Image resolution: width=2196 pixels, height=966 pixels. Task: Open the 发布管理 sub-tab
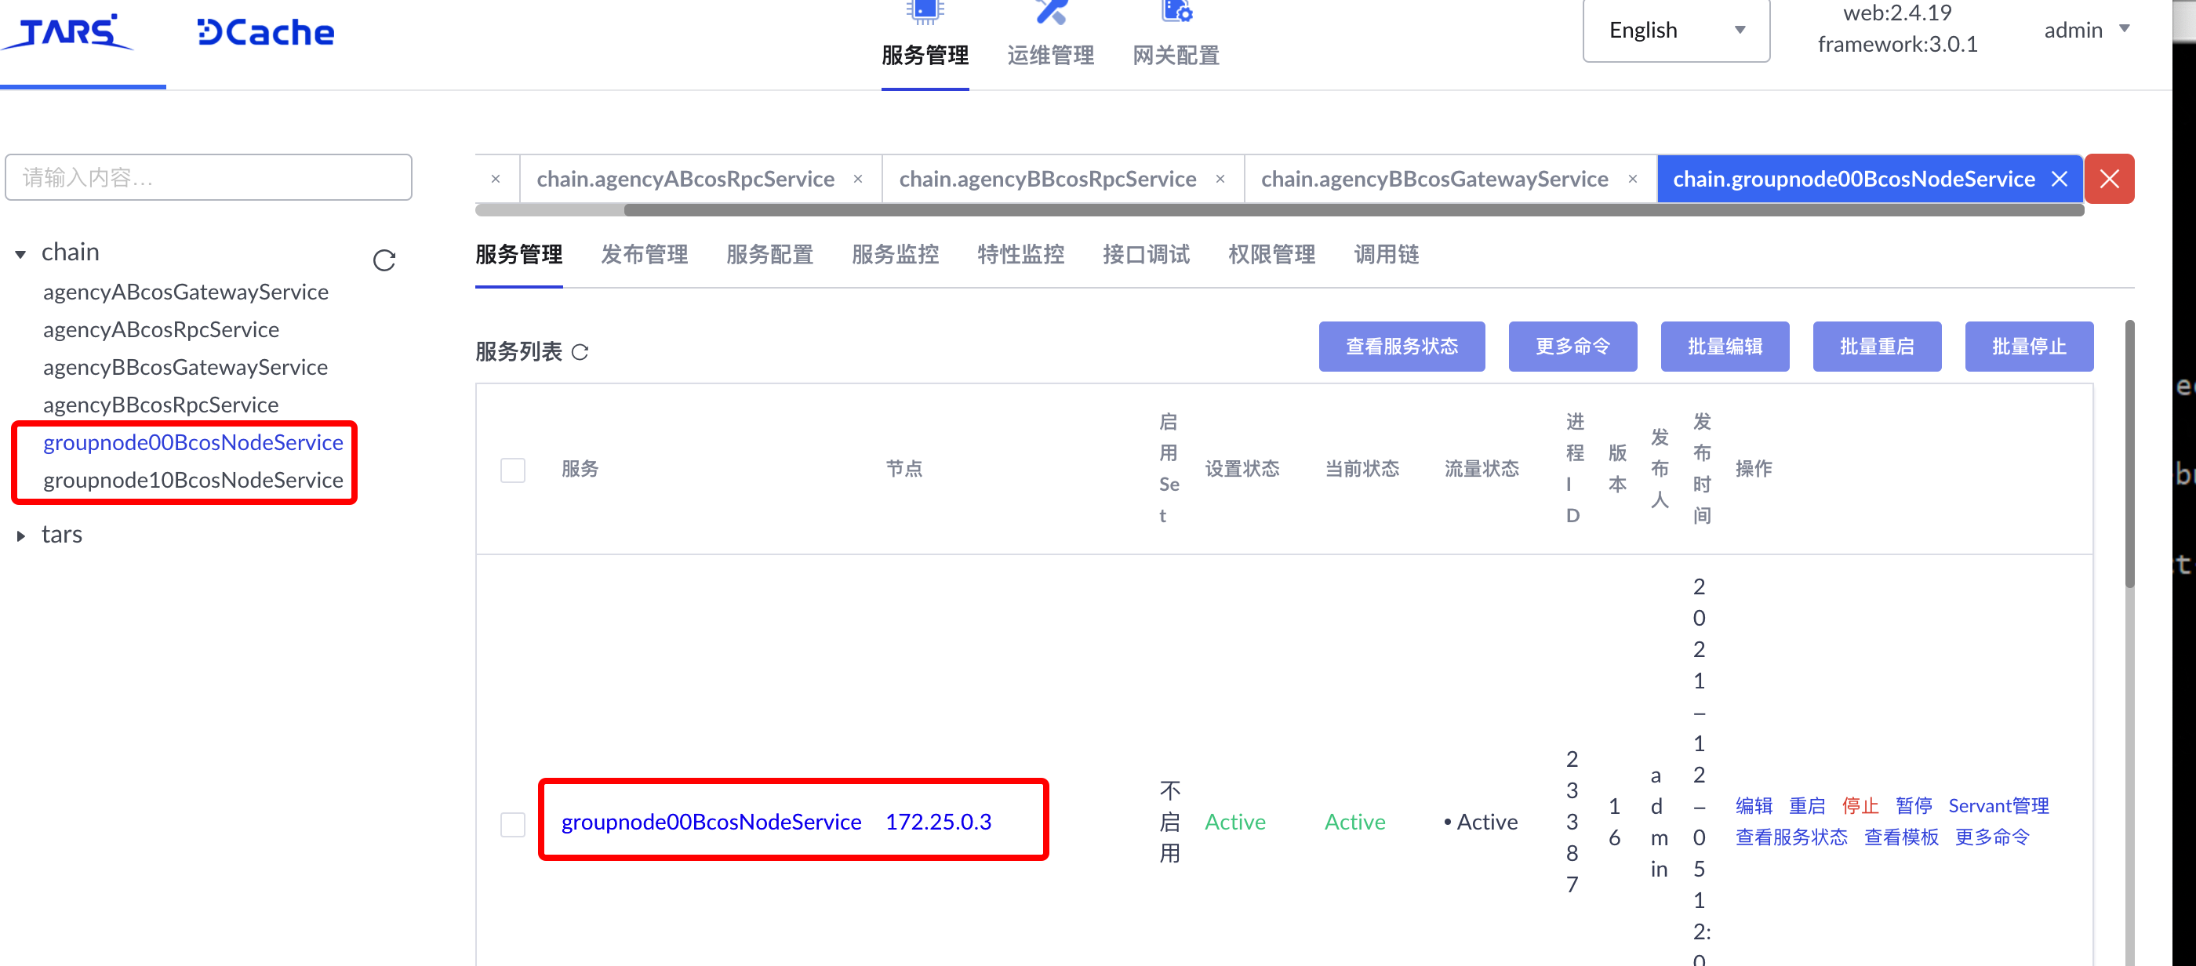point(645,254)
